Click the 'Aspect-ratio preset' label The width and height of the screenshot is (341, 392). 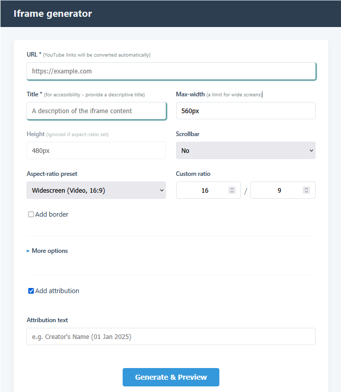[52, 174]
